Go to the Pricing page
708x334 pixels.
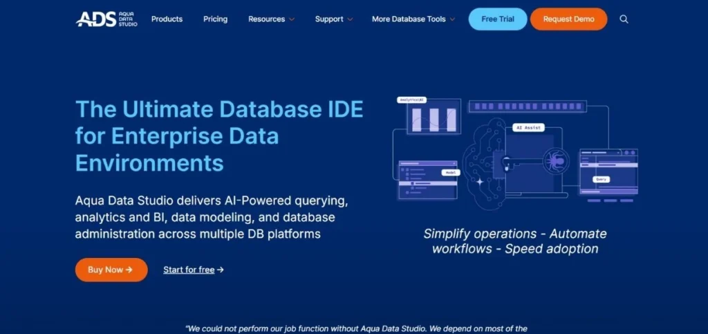click(x=216, y=19)
